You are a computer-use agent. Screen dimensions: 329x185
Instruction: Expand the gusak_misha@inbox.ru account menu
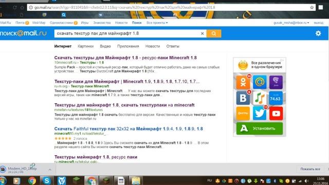(x=291, y=23)
